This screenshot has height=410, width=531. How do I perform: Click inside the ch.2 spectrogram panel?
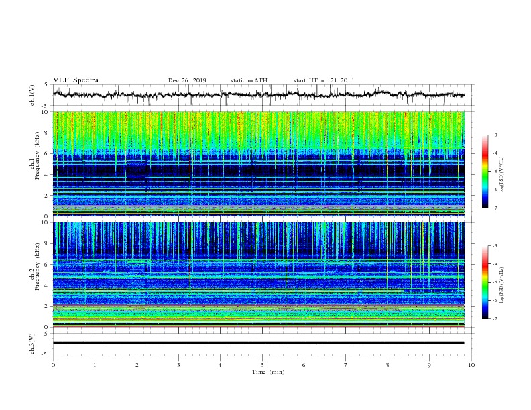coord(258,275)
